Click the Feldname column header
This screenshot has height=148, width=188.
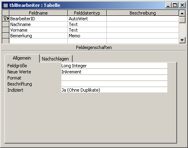38,13
